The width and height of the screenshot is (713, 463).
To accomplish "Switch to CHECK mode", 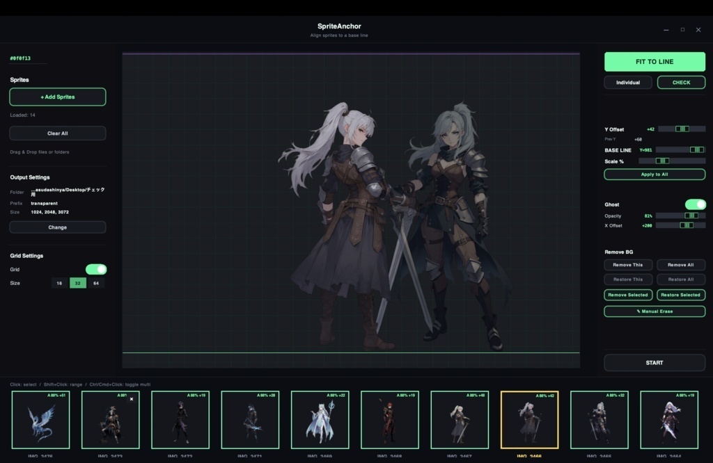I will tap(681, 83).
